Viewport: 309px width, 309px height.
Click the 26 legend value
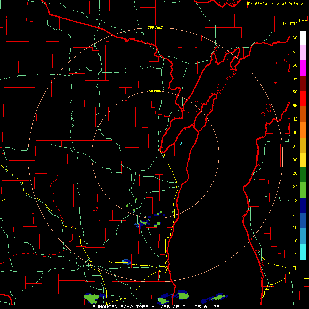pyautogui.click(x=295, y=173)
